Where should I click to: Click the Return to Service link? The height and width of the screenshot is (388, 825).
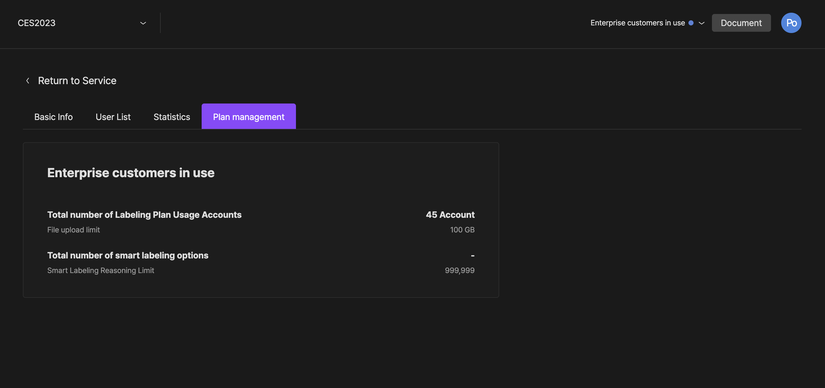(x=77, y=81)
